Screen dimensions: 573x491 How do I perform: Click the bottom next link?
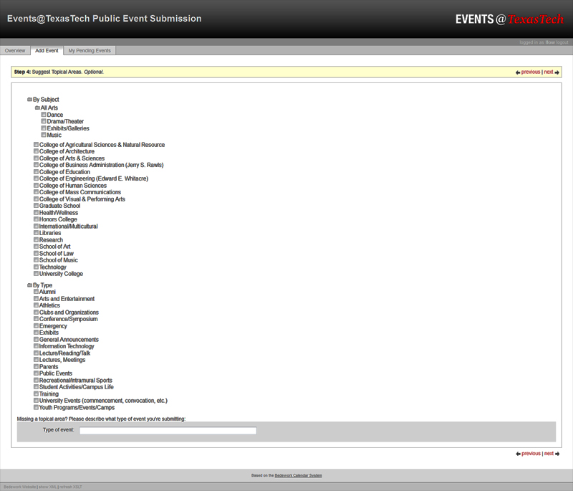549,453
